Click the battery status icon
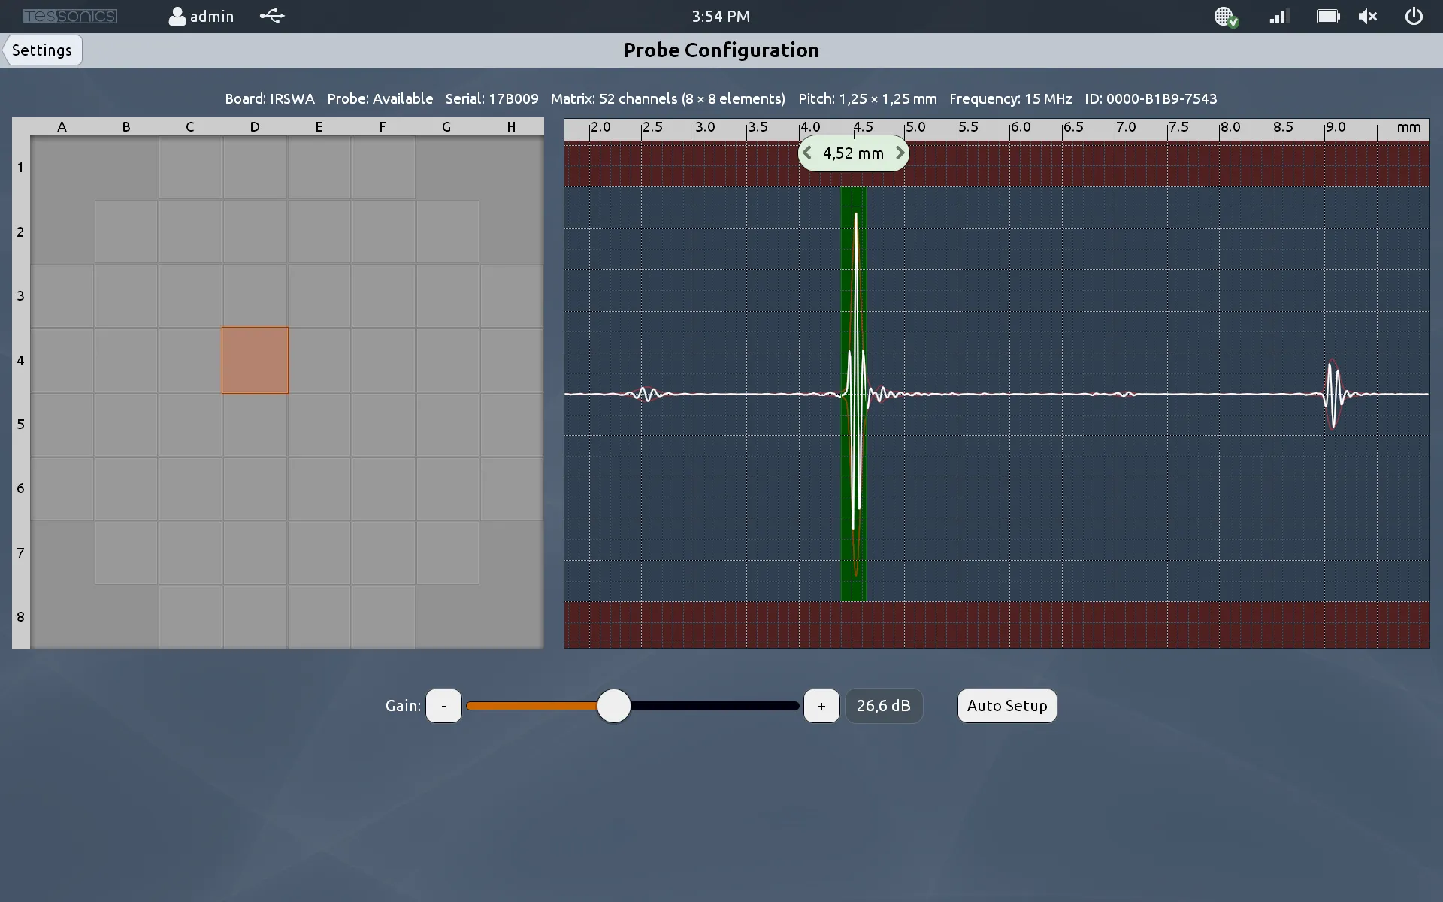This screenshot has width=1443, height=902. pyautogui.click(x=1327, y=16)
